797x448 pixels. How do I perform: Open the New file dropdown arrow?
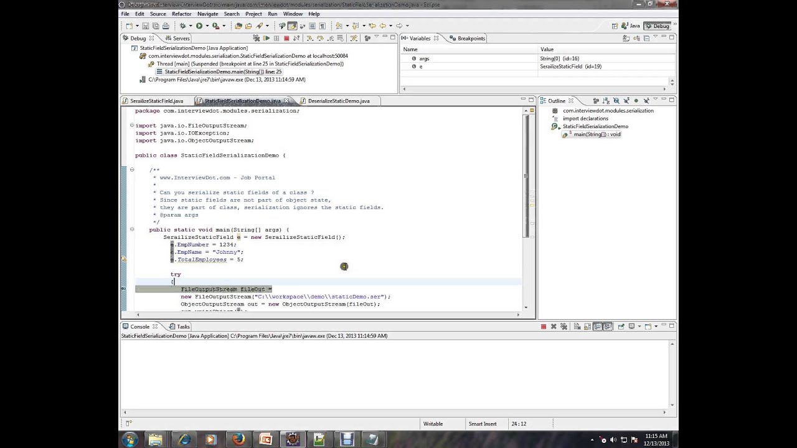137,26
